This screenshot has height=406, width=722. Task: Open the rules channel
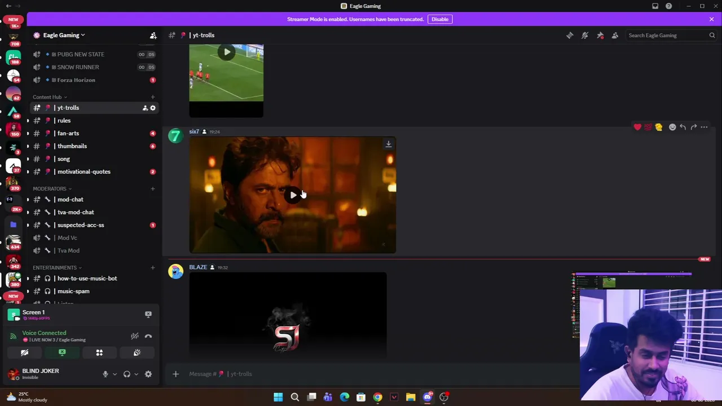pyautogui.click(x=94, y=121)
